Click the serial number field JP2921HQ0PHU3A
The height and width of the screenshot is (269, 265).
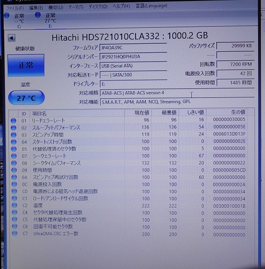(x=133, y=57)
